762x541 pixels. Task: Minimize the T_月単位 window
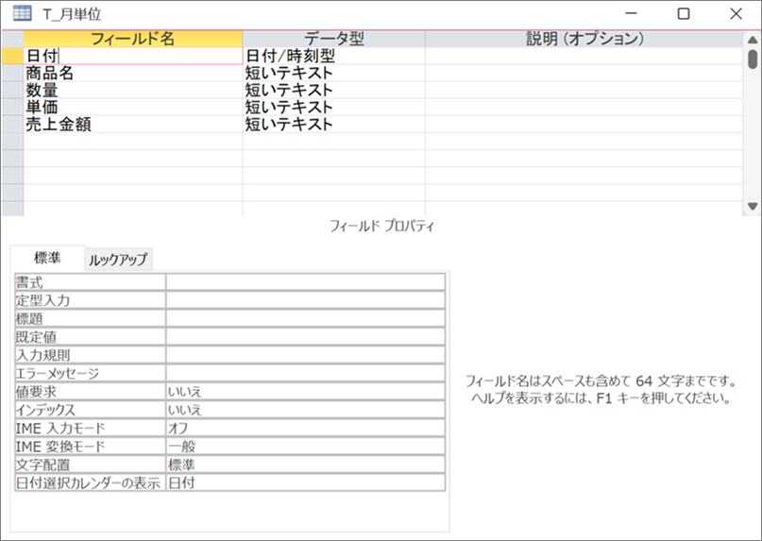[x=631, y=13]
